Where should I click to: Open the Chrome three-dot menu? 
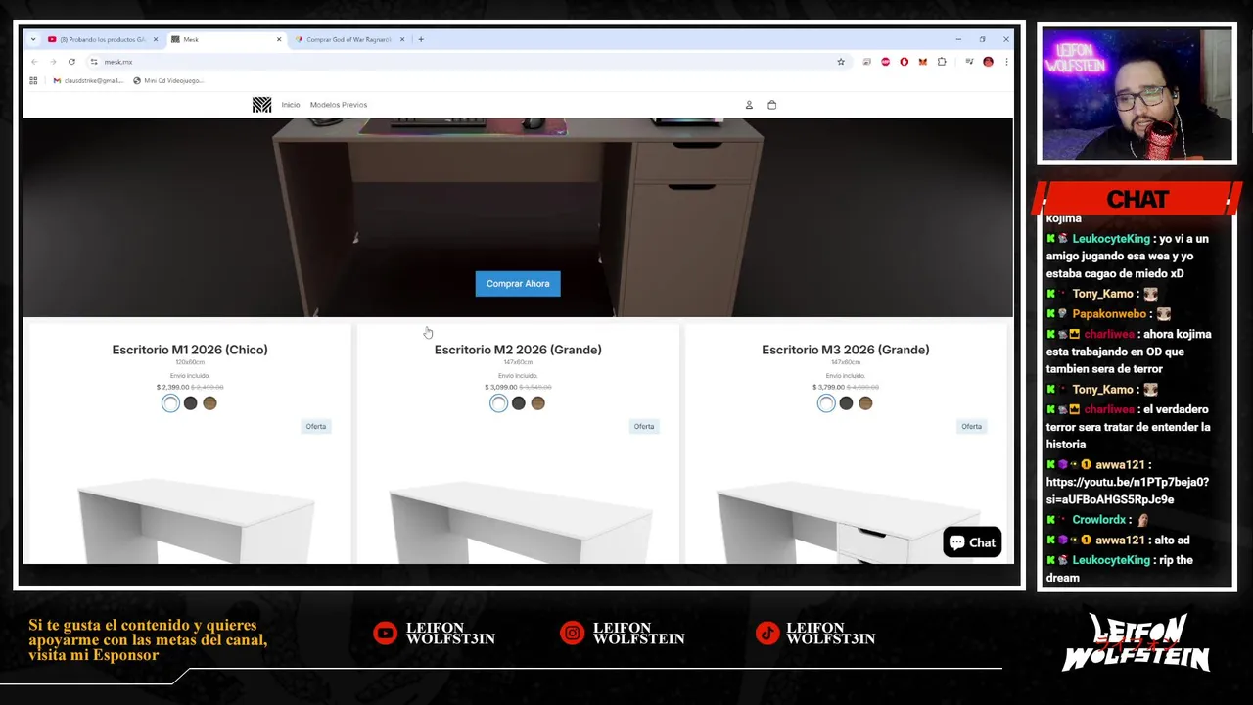tap(1005, 62)
